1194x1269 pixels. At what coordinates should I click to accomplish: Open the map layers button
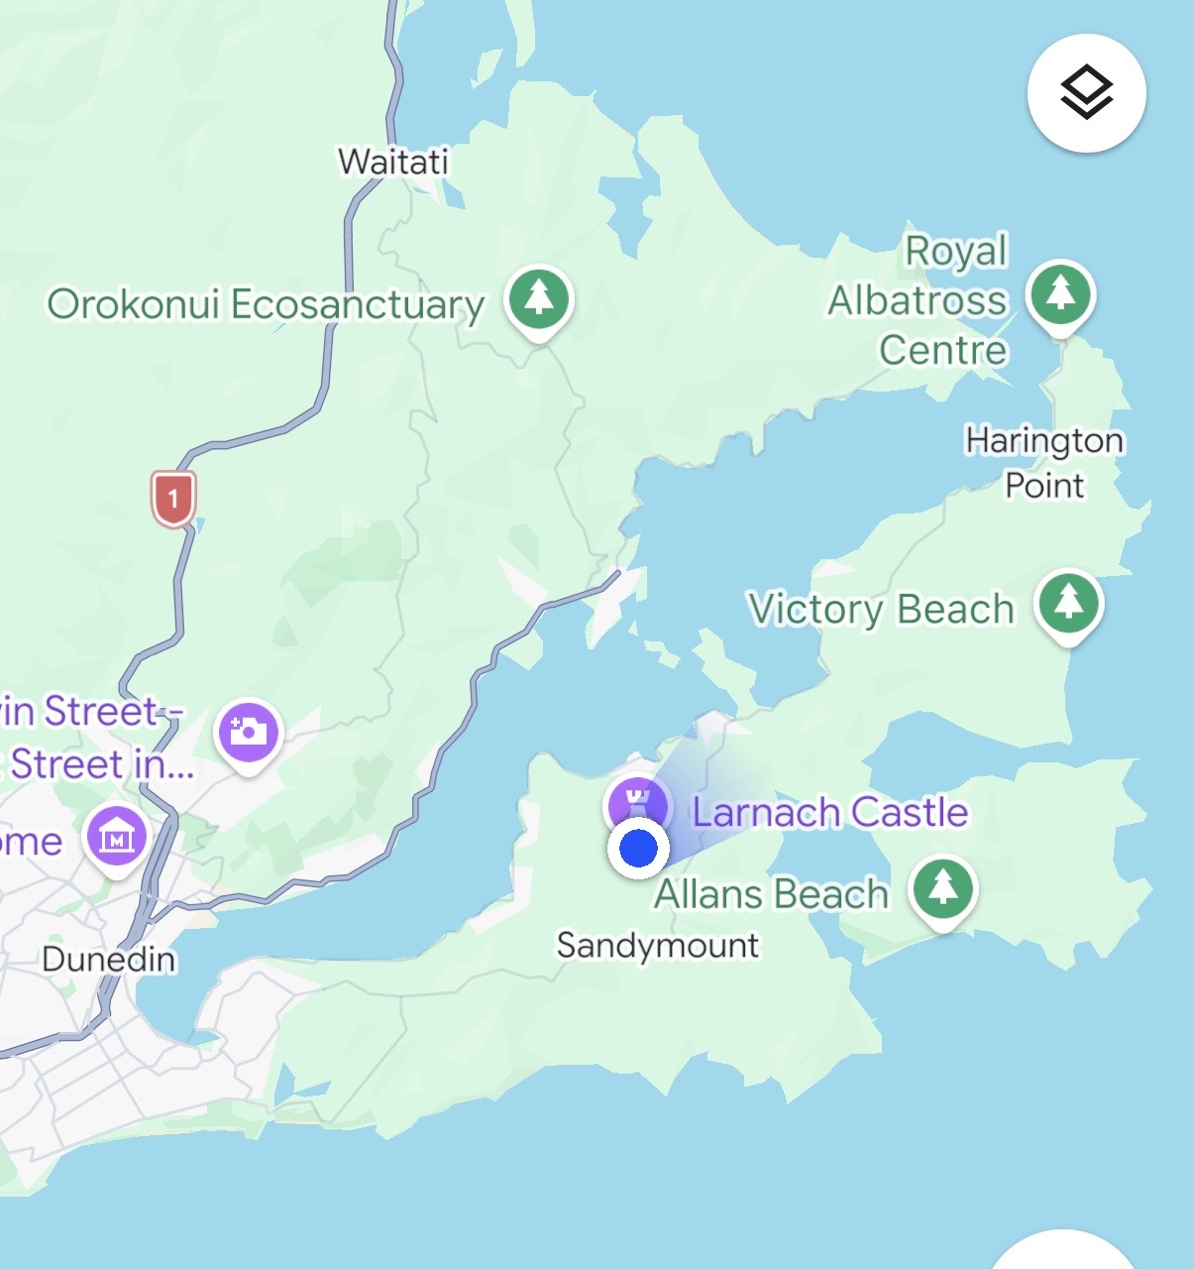(x=1087, y=93)
